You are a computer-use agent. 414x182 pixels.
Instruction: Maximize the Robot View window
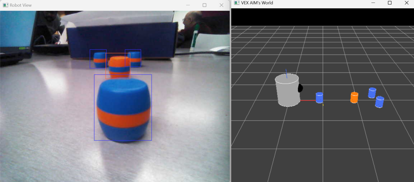[204, 5]
